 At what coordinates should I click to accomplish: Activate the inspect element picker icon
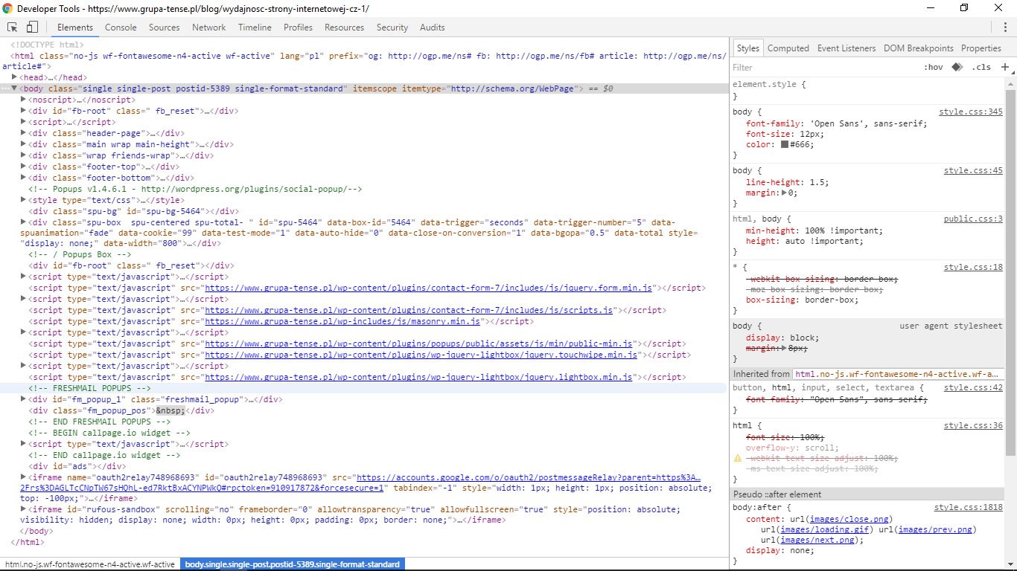(x=13, y=28)
